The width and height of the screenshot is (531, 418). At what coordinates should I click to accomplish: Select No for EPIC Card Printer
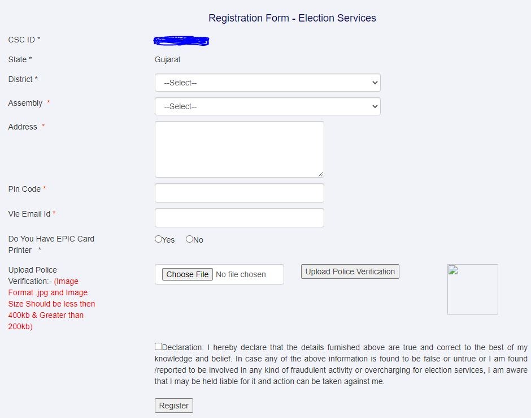pos(189,239)
